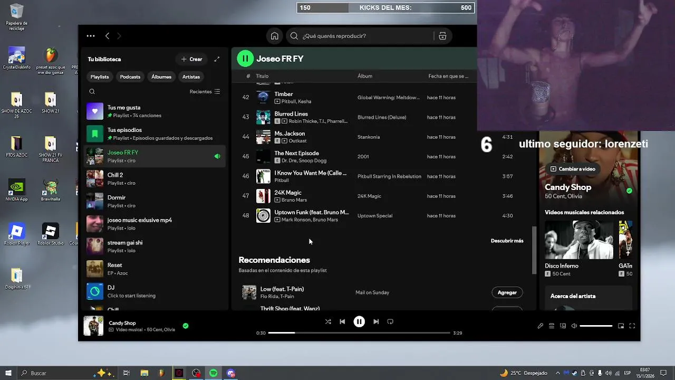Screen dimensions: 675x380
Task: Click Agregar for Low (feat. T-Pain)
Action: (x=507, y=292)
